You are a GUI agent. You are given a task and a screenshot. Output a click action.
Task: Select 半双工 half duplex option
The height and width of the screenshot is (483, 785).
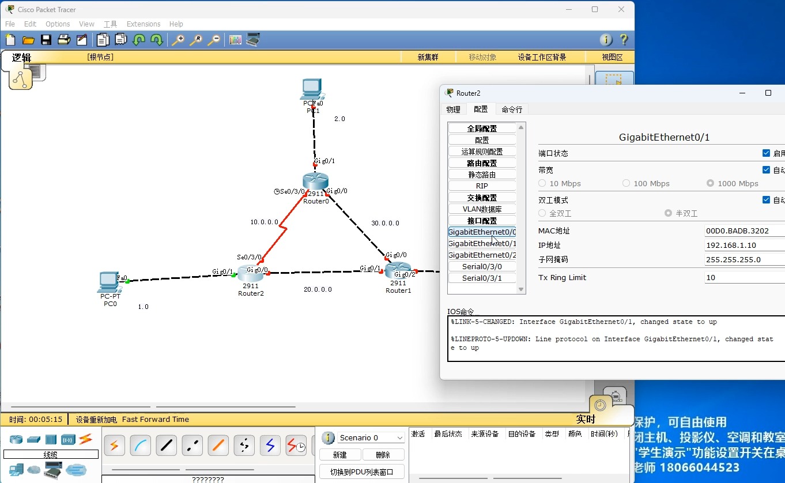tap(669, 213)
